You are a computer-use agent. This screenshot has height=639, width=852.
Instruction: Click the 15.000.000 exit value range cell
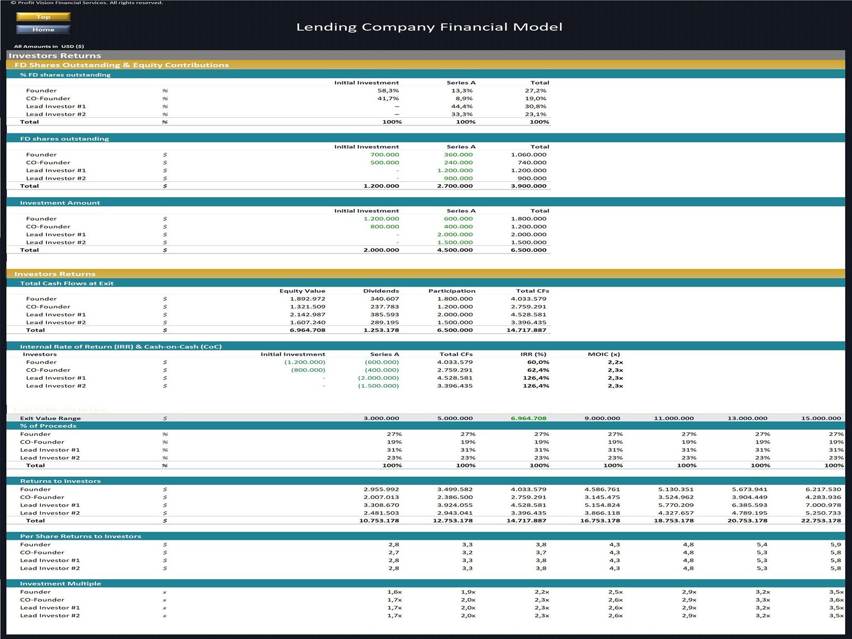coord(821,418)
